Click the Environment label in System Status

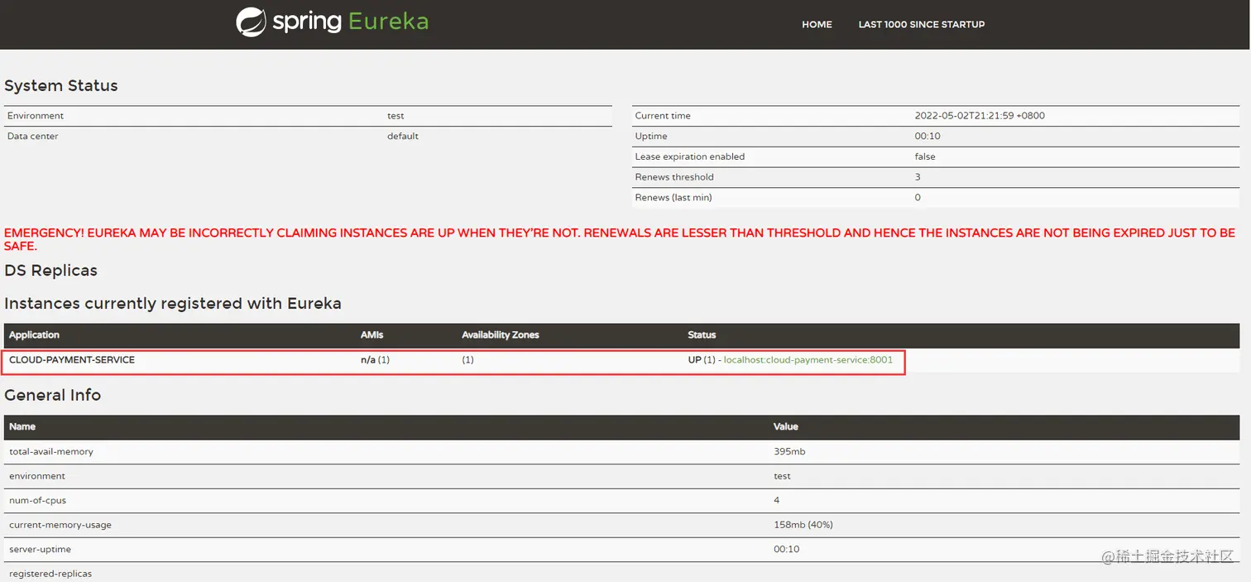(x=36, y=116)
